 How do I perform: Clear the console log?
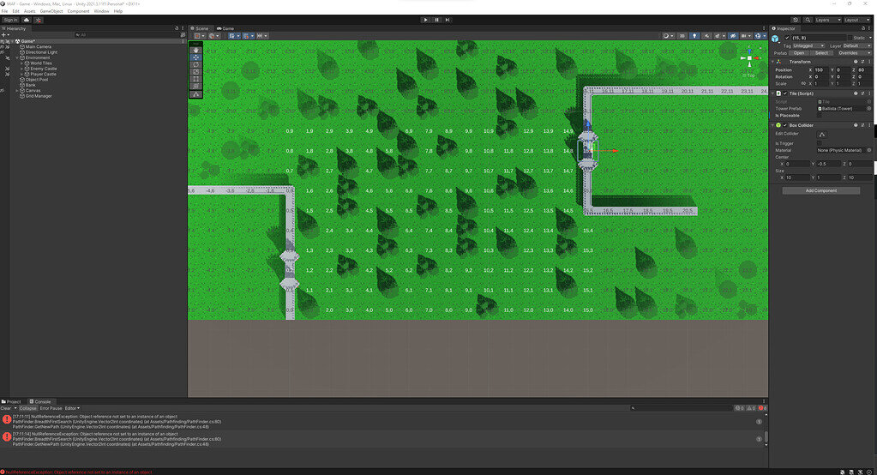pos(6,408)
